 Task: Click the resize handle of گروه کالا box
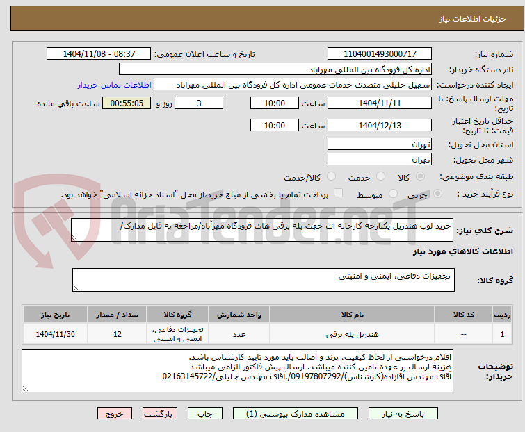tap(76, 288)
